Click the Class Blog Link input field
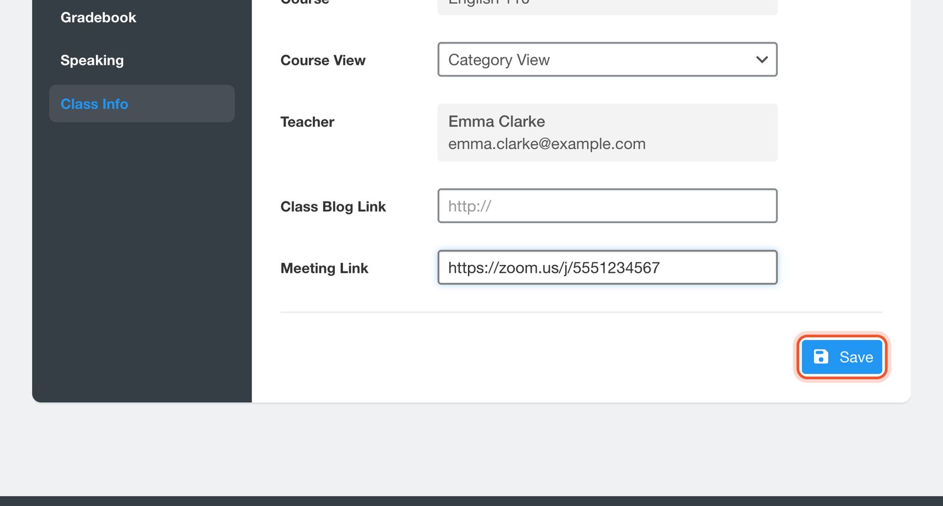The image size is (943, 506). pos(607,206)
